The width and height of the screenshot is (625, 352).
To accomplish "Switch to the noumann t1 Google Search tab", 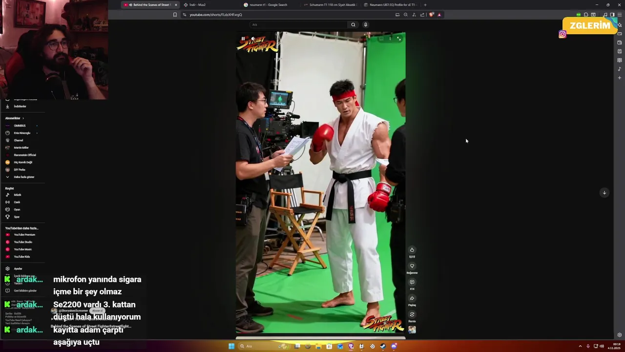I will click(x=269, y=5).
